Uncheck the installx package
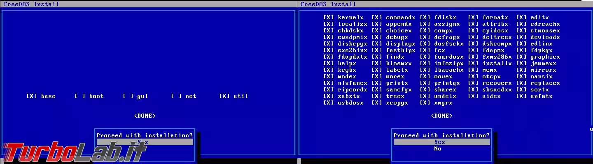The height and width of the screenshot is (164, 593). click(x=473, y=64)
